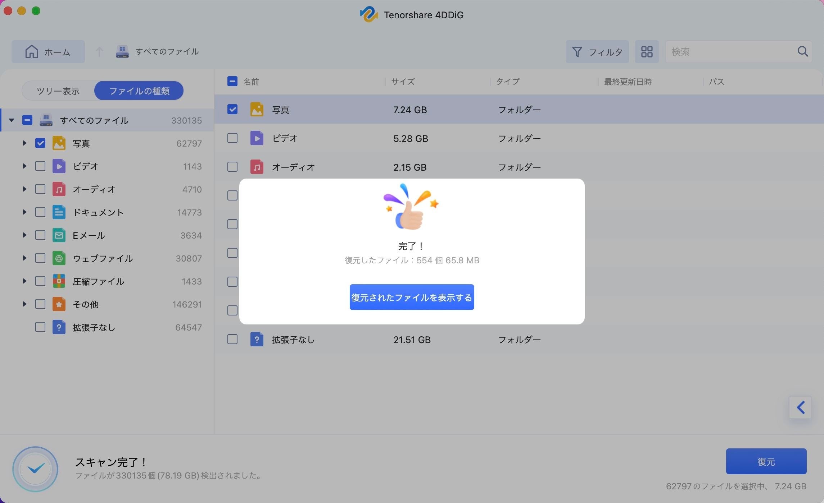Click the blue left chevron panel arrow
The image size is (824, 503).
click(x=800, y=407)
